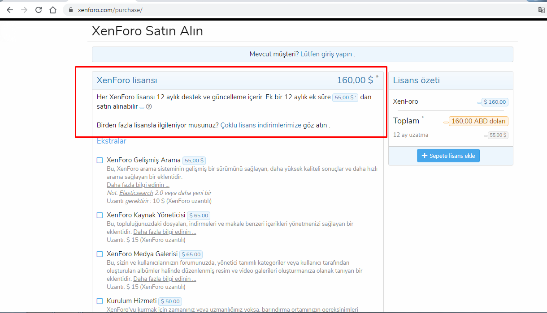Click the 55,00 $ price tag in license description
The image size is (547, 313).
[345, 97]
